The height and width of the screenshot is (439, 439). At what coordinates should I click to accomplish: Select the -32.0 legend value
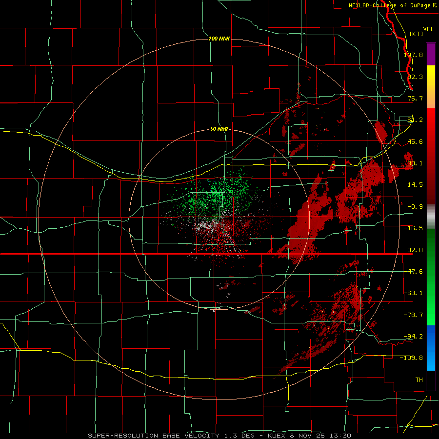[413, 250]
